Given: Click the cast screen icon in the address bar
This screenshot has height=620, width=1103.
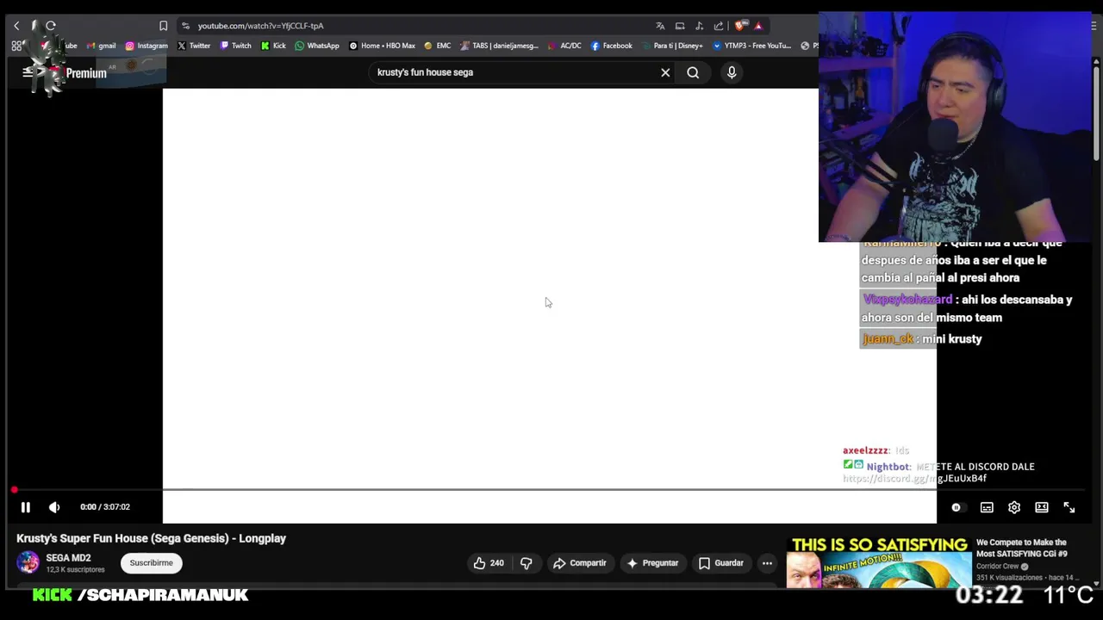Looking at the screenshot, I should point(680,26).
